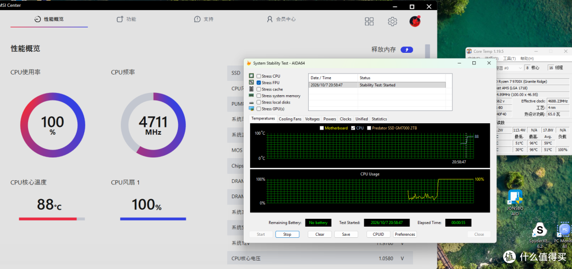Image resolution: width=572 pixels, height=269 pixels.
Task: Select the Cooling Fans tab
Action: tap(290, 119)
